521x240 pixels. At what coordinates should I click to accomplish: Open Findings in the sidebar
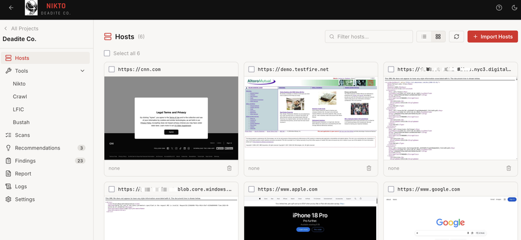tap(45, 161)
